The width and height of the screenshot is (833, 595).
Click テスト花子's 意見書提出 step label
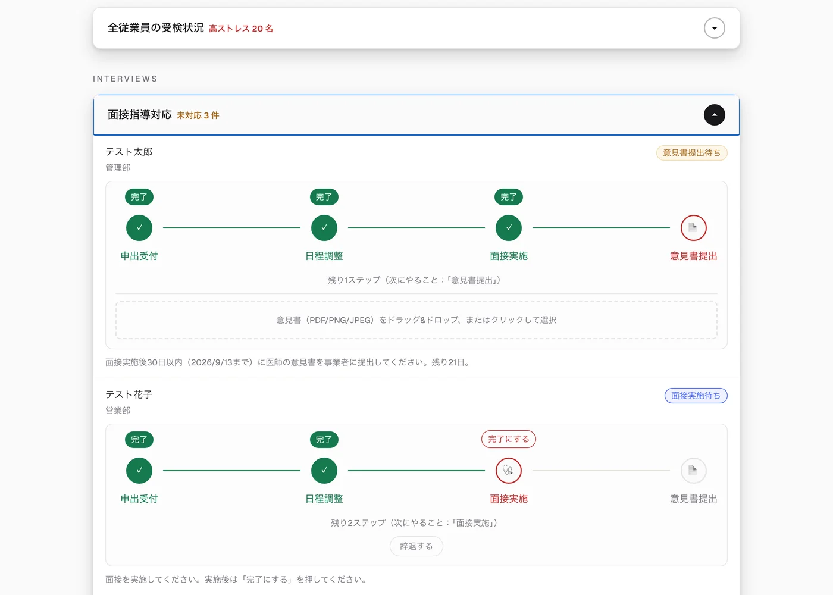tap(694, 499)
